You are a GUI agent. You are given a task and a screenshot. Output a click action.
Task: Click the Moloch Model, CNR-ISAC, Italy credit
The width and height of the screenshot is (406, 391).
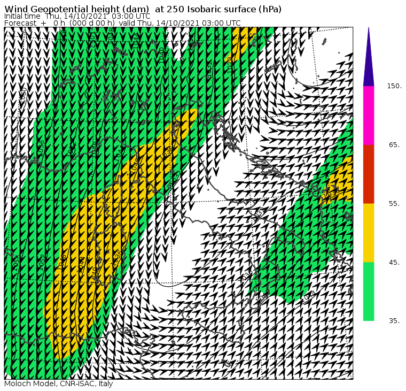pos(59,384)
